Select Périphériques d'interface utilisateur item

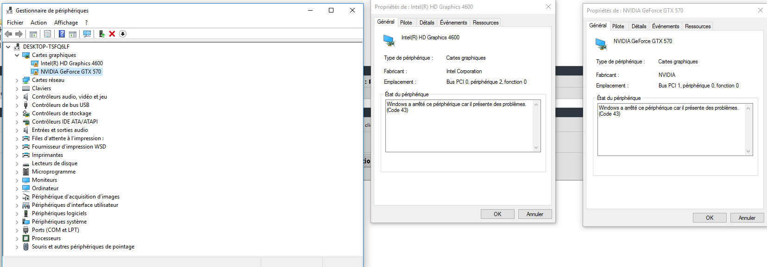[75, 205]
